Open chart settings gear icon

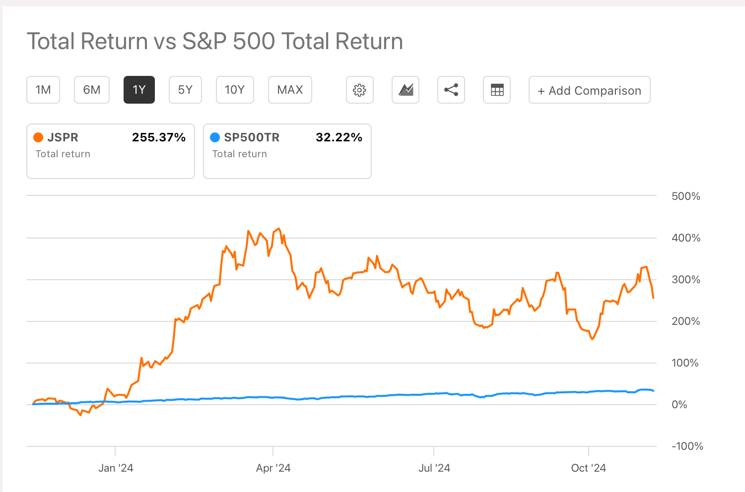[x=359, y=90]
